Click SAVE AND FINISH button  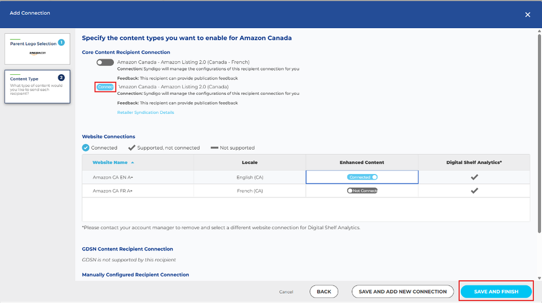click(496, 292)
